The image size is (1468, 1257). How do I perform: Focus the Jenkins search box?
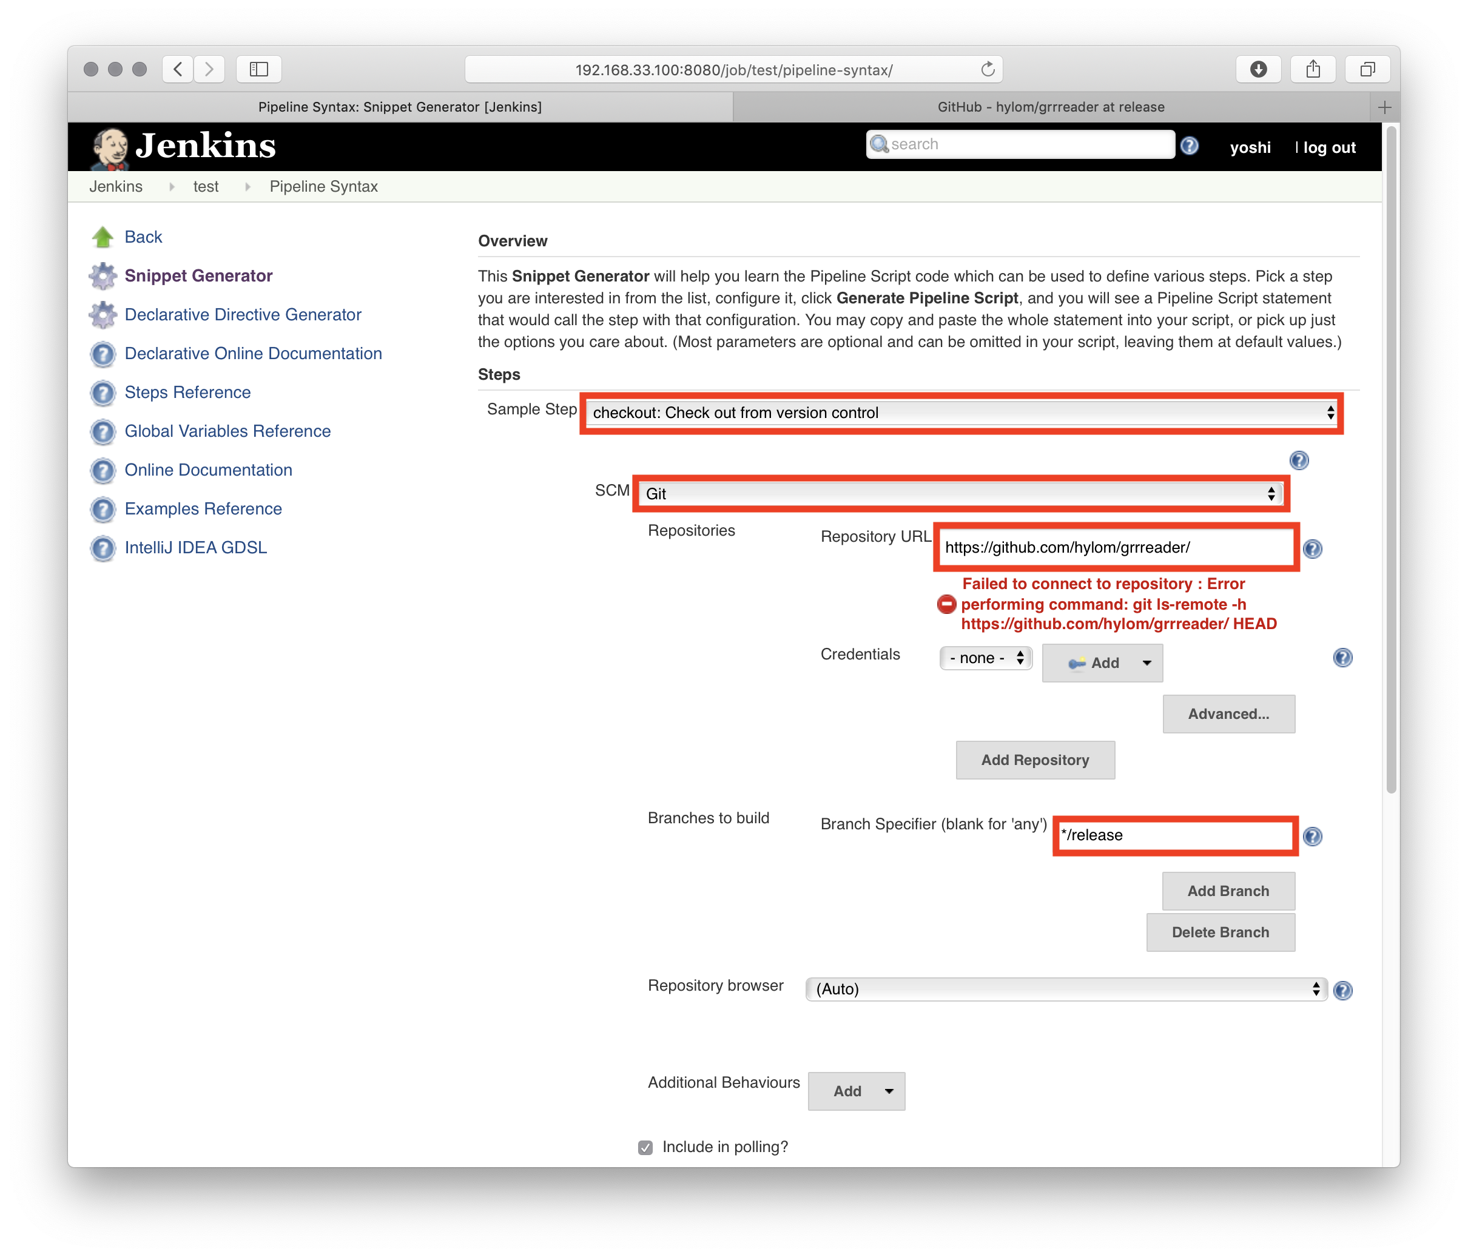coord(1020,145)
